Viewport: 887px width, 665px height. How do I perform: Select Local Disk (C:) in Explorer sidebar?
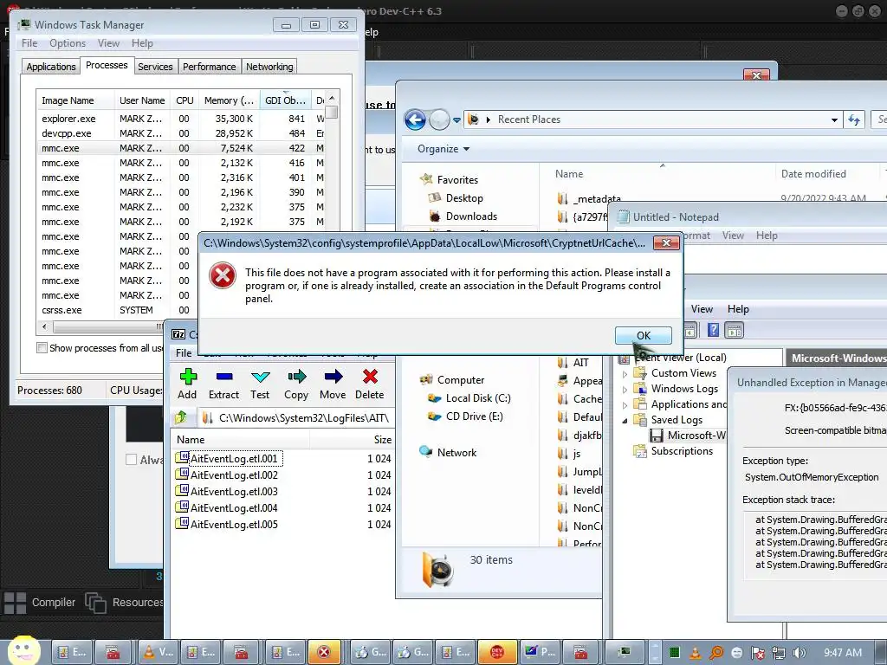coord(478,398)
